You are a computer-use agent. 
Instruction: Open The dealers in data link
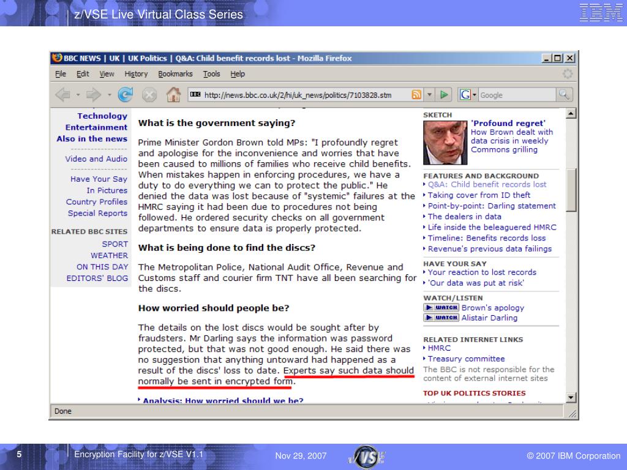pyautogui.click(x=465, y=217)
